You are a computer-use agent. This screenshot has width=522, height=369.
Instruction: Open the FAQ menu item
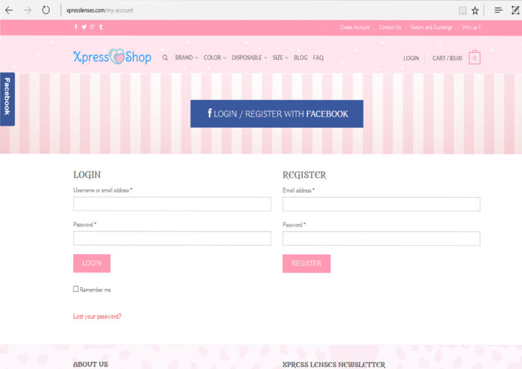click(x=318, y=57)
